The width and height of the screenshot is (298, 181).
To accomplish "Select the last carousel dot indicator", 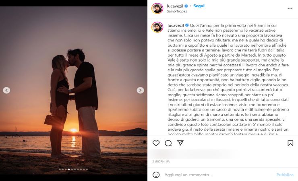I will coord(87,169).
